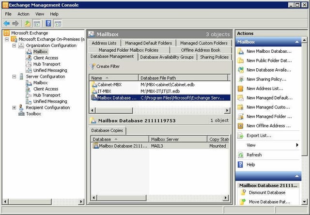The width and height of the screenshot is (310, 215).
Task: Expand the Recipient Configuration tree node
Action: pos(14,107)
